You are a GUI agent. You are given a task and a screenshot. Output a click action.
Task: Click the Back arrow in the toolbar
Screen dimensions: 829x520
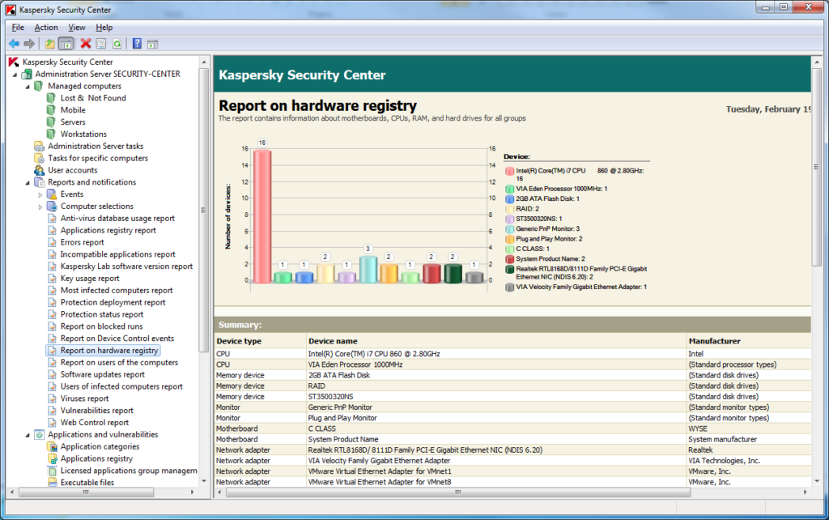tap(15, 44)
